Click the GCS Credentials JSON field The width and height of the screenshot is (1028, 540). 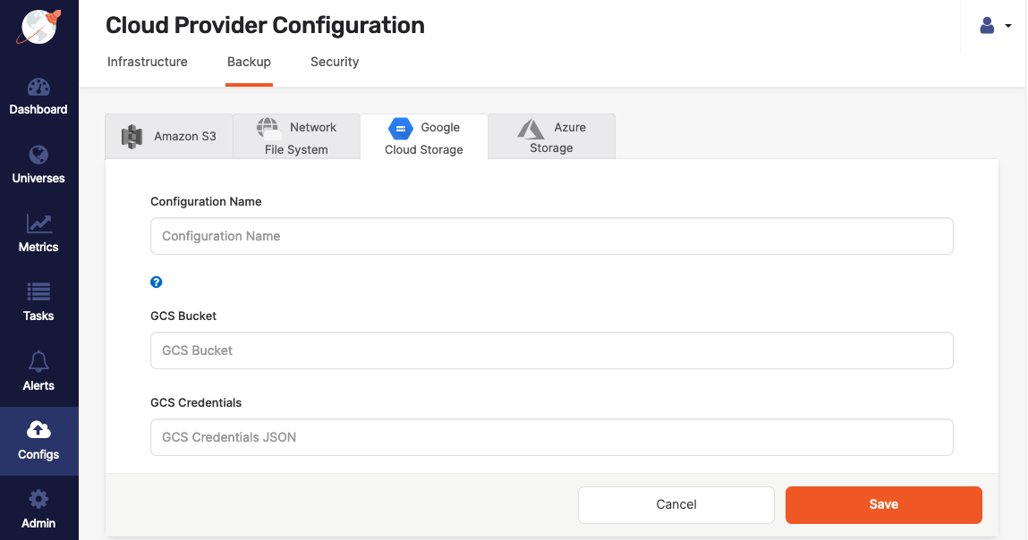551,437
